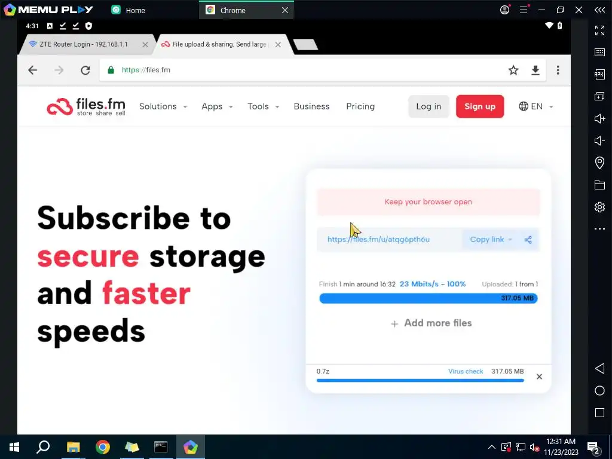612x459 pixels.
Task: Open the MEmu hamburger menu
Action: point(524,10)
